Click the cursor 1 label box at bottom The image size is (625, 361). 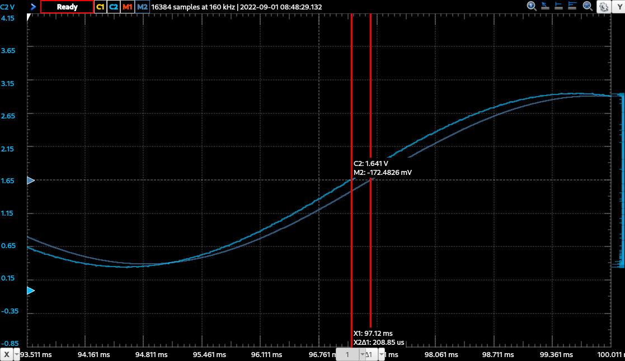click(x=347, y=354)
